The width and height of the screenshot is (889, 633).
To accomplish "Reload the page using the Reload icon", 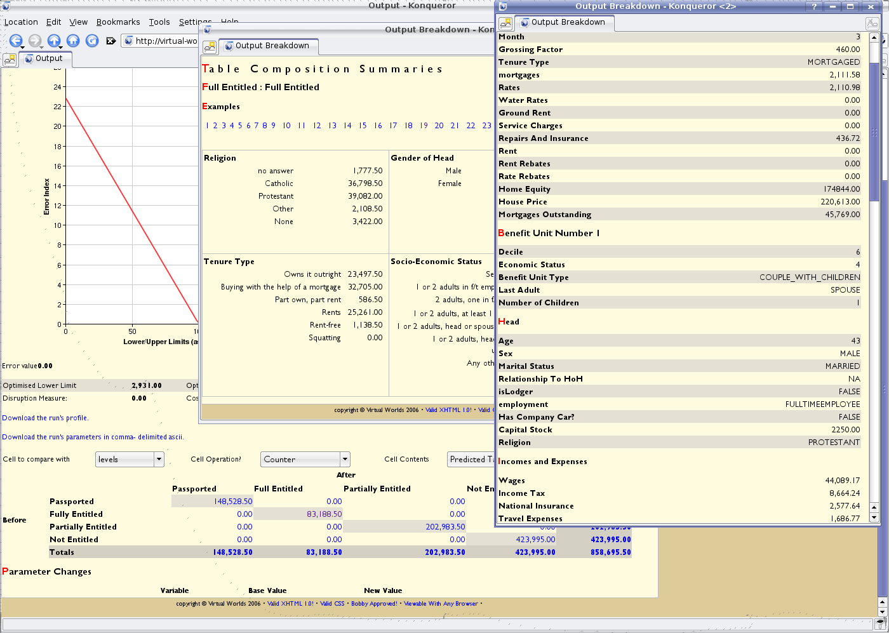I will tap(91, 41).
